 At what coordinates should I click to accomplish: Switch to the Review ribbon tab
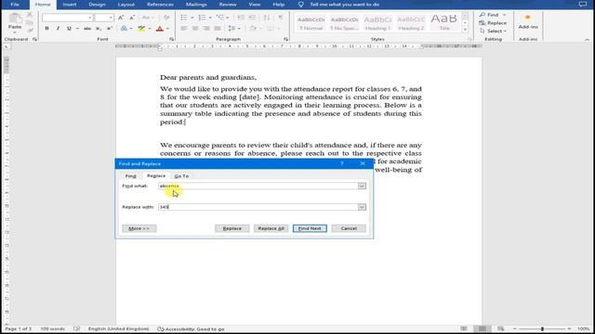[228, 5]
